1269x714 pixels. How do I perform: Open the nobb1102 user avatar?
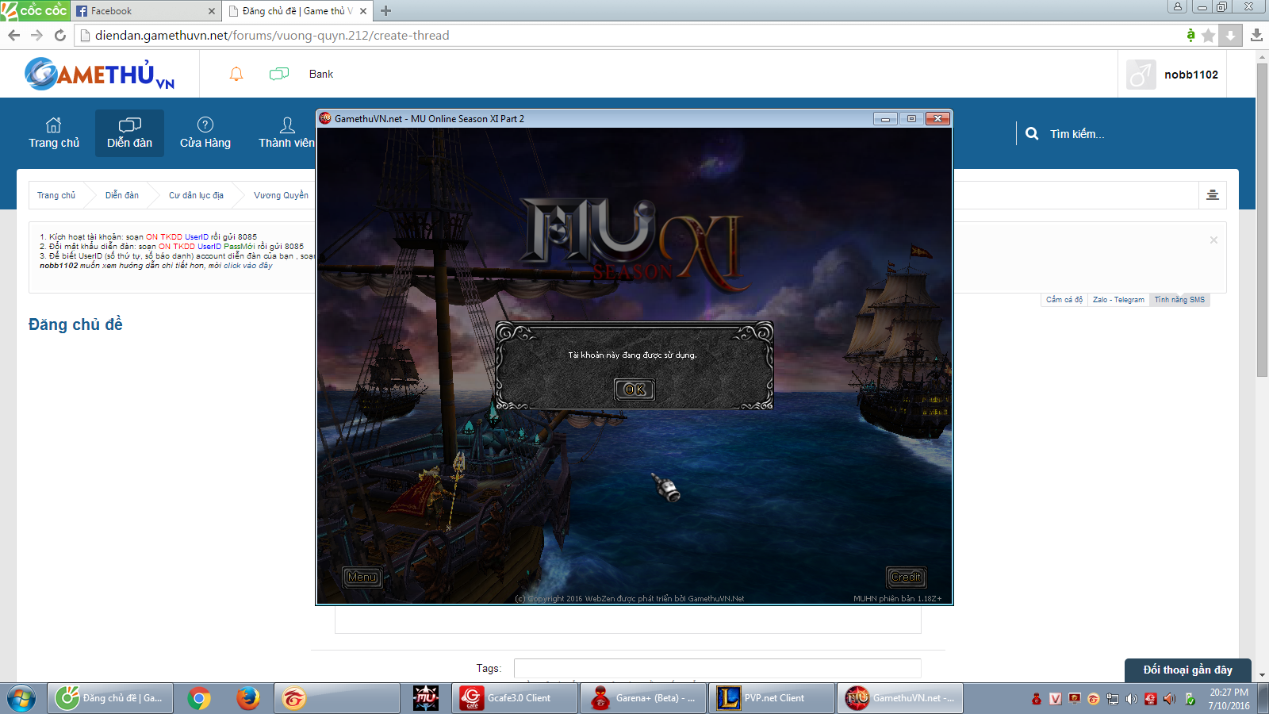(1141, 75)
